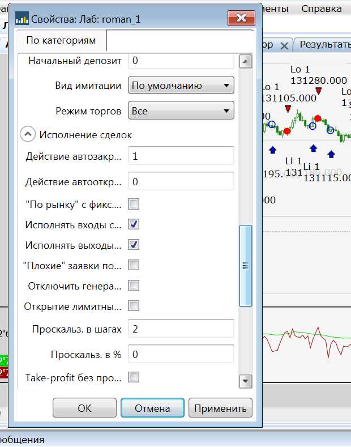Click the red triangle under Lo 1 131280.000
Viewport: 351px width, 447px height.
[319, 91]
